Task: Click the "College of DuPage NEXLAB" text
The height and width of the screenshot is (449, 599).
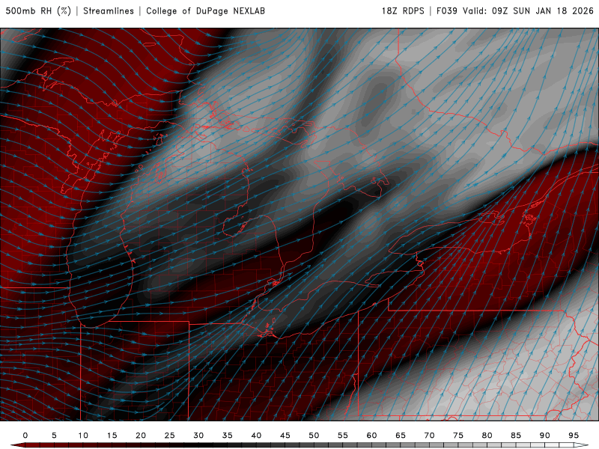Action: tap(205, 11)
